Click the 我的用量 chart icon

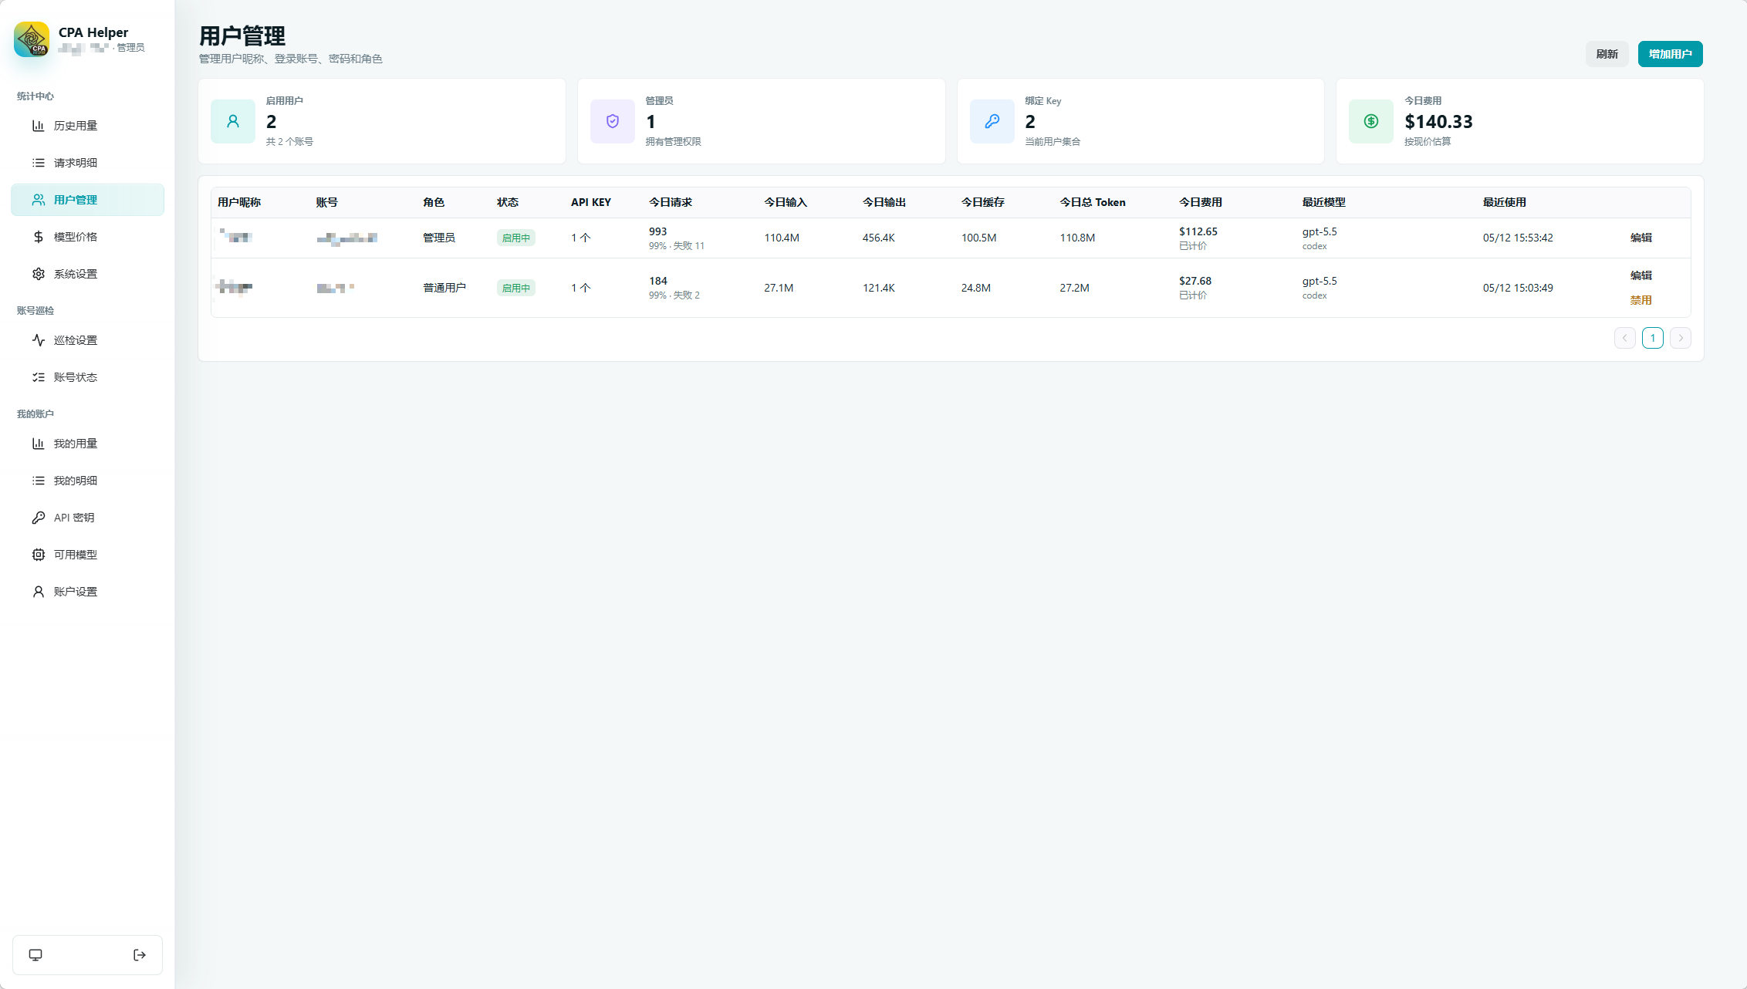tap(39, 444)
